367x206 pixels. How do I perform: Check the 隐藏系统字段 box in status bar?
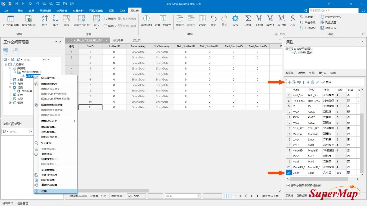point(68,196)
